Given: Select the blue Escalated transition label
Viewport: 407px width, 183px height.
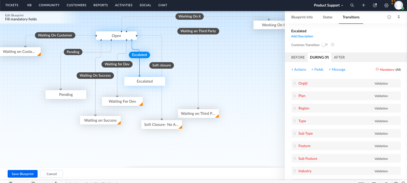Looking at the screenshot, I should click(x=139, y=55).
